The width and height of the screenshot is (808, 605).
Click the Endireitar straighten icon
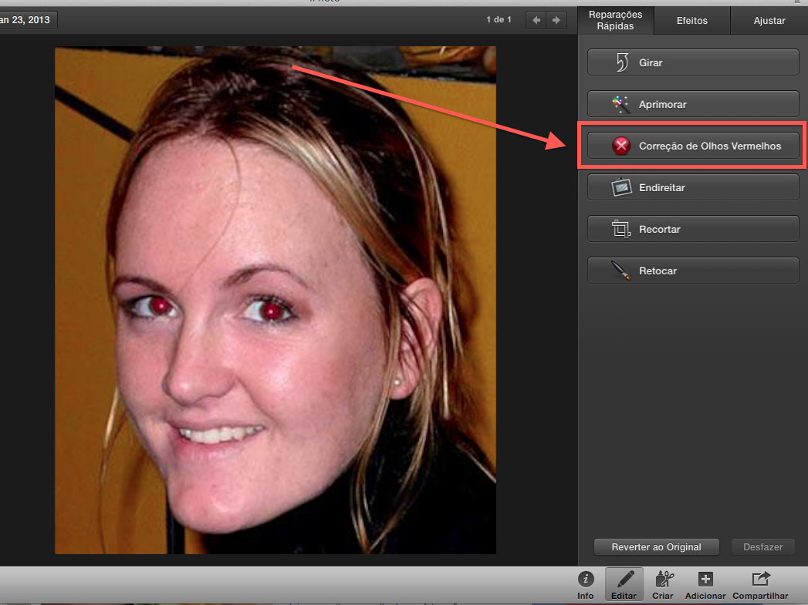[x=621, y=187]
